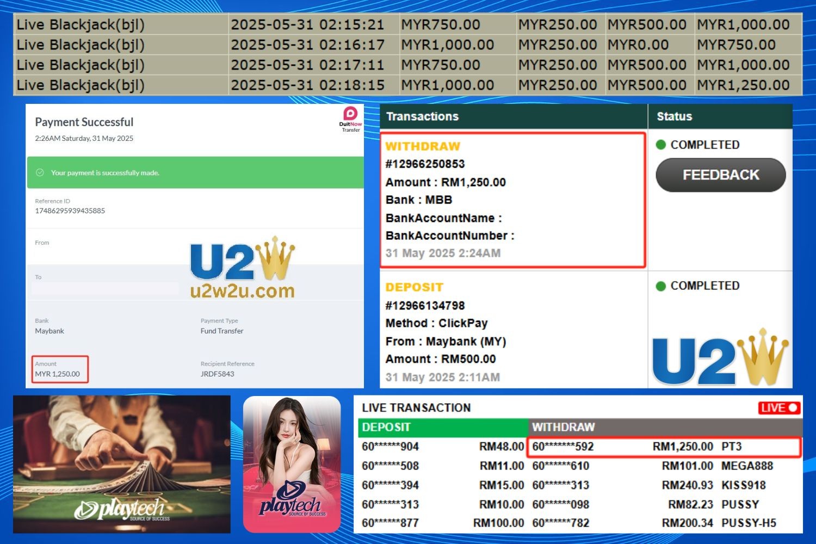Click the deposit line Amount : RM500.00
The width and height of the screenshot is (816, 544).
441,359
